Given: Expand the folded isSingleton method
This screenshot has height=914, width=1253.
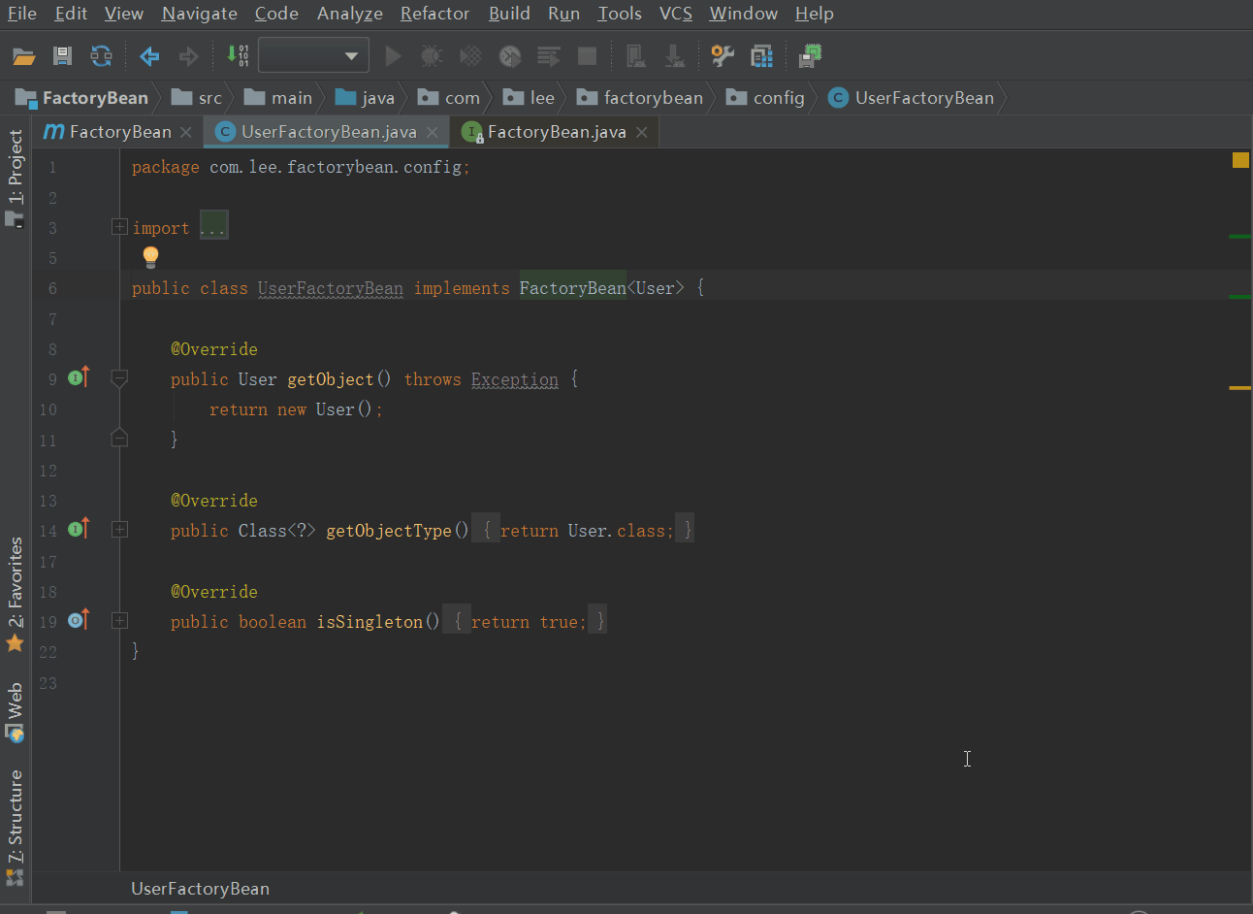Looking at the screenshot, I should (x=119, y=621).
